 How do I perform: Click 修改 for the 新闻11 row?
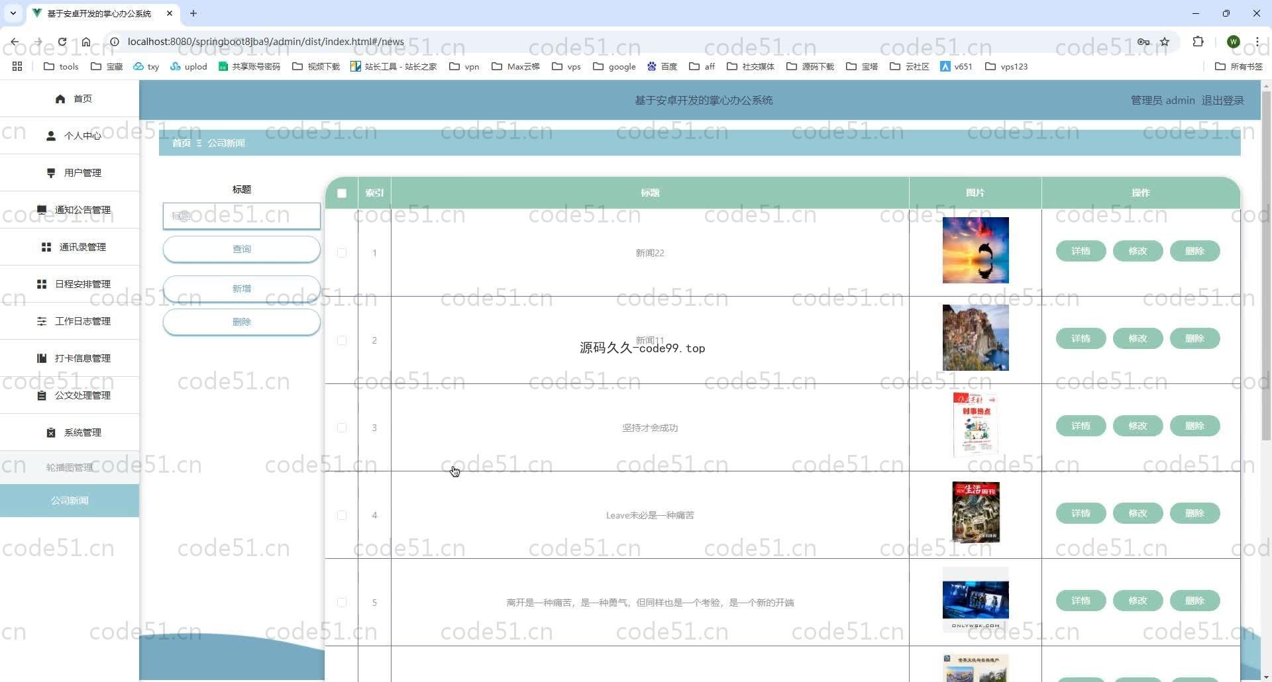tap(1138, 338)
